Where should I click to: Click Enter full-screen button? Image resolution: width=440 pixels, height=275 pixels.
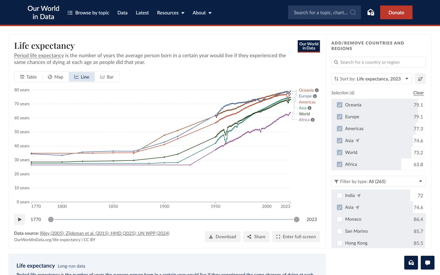[296, 236]
